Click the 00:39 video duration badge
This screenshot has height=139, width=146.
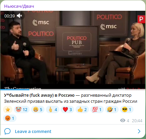pos(9,16)
